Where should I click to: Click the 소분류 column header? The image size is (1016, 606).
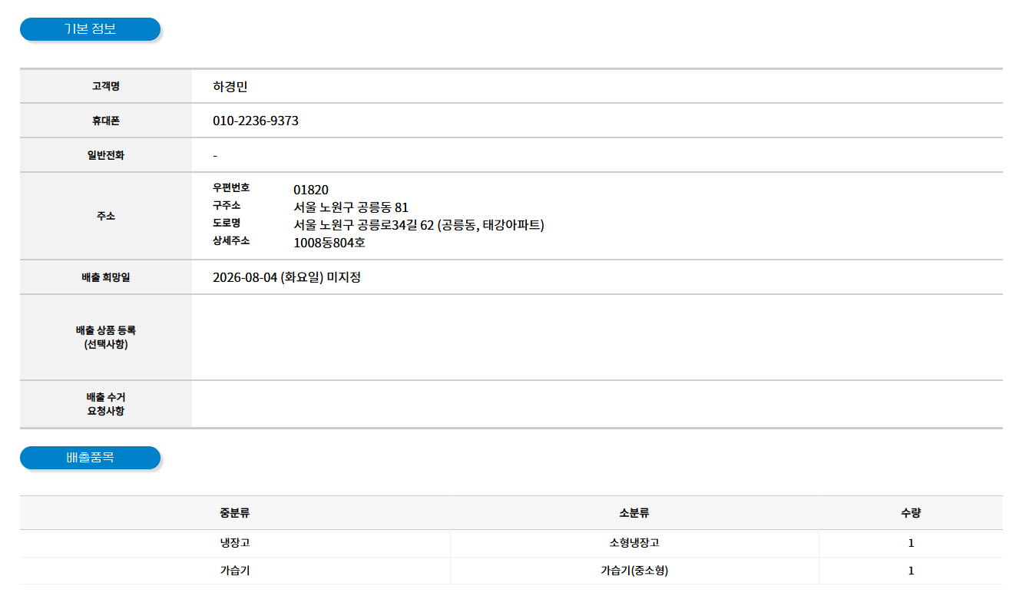pyautogui.click(x=634, y=513)
